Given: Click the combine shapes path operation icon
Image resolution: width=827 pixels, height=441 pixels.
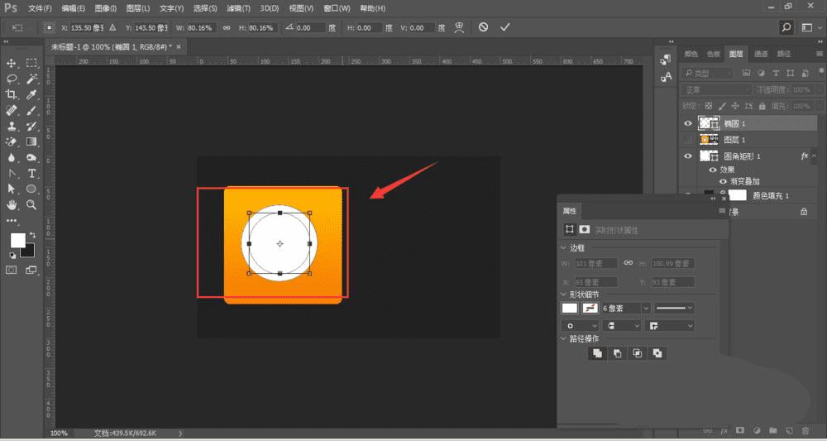Looking at the screenshot, I should (x=596, y=353).
